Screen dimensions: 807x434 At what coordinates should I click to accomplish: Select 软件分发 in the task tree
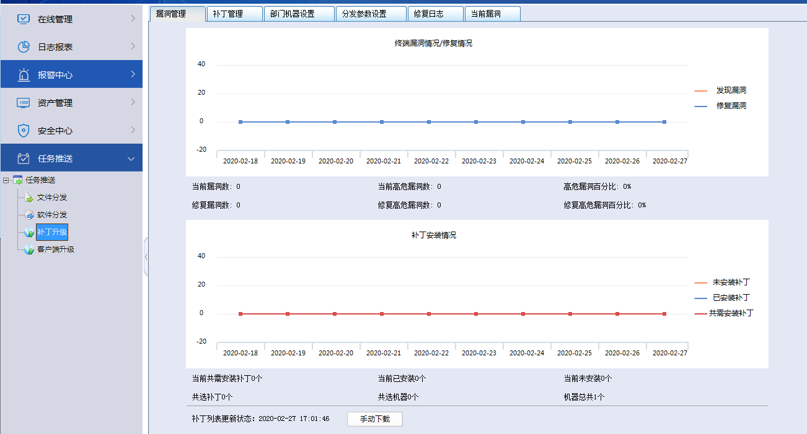[x=52, y=215]
